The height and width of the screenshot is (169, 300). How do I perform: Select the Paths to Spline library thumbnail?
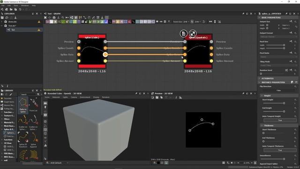click(x=23, y=105)
